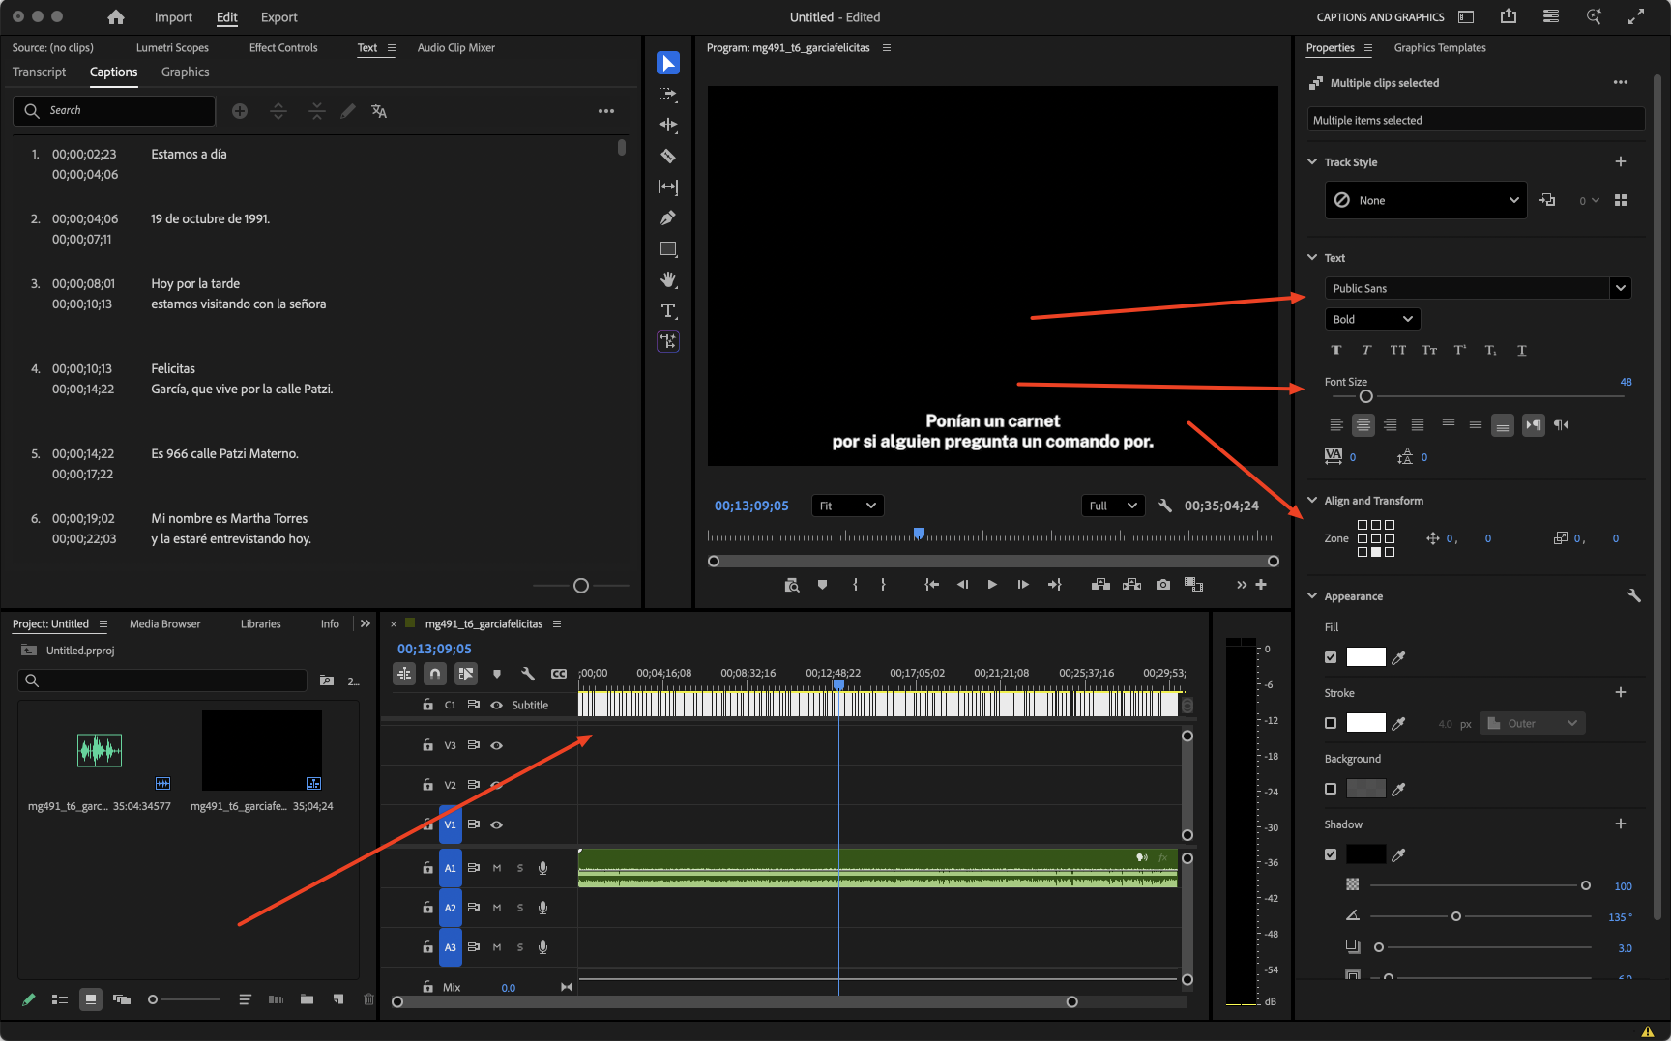Select the Pen tool in toolbar
The width and height of the screenshot is (1671, 1041).
pos(667,217)
